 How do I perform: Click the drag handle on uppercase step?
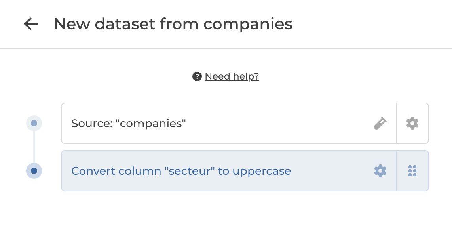click(x=412, y=171)
